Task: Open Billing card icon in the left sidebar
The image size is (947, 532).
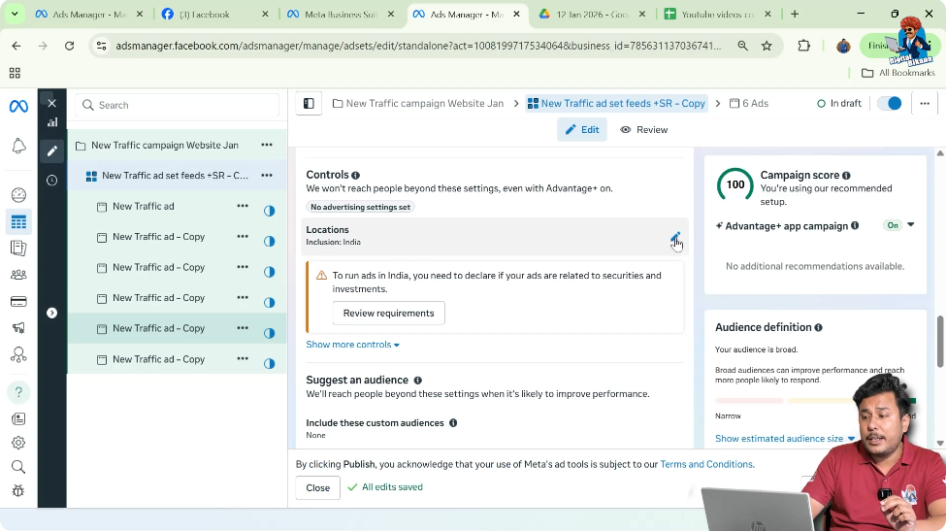Action: click(18, 301)
